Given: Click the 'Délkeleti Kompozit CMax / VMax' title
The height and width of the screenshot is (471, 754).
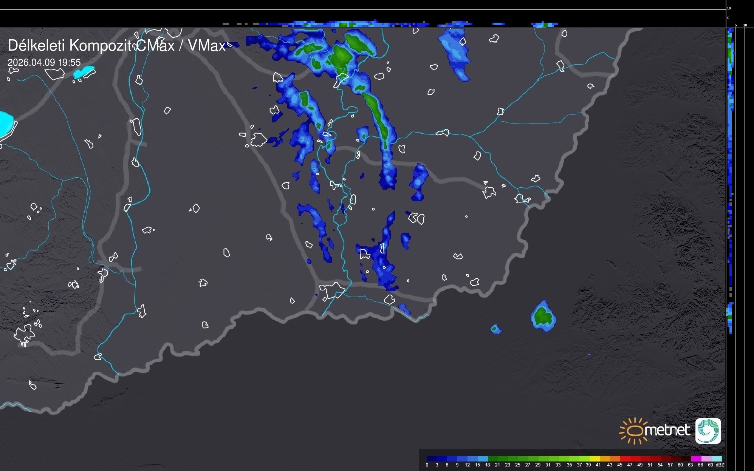Looking at the screenshot, I should click(x=116, y=46).
